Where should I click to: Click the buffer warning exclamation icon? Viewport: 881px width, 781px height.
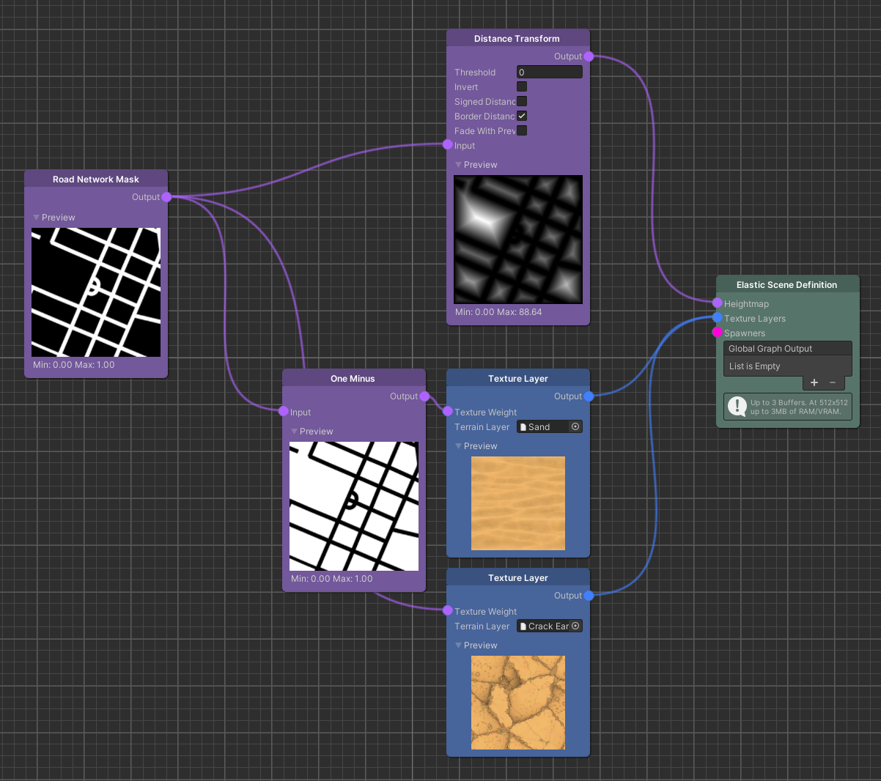point(737,407)
